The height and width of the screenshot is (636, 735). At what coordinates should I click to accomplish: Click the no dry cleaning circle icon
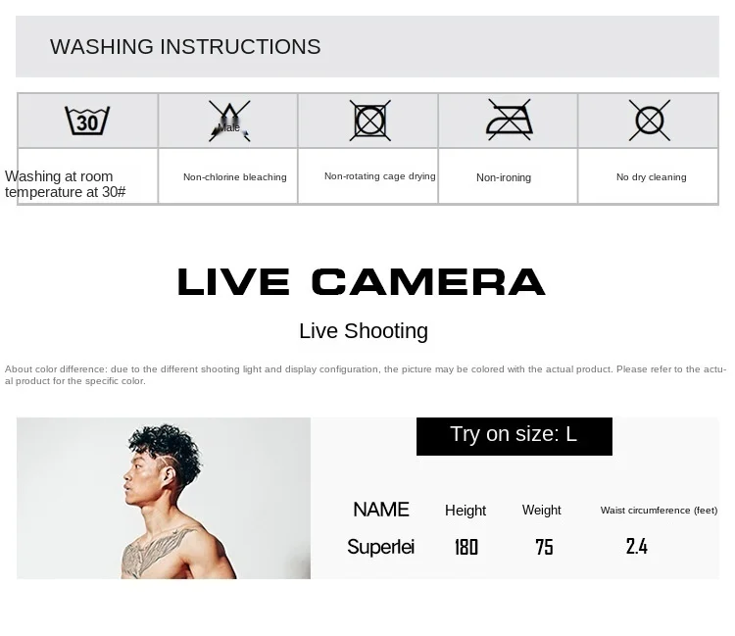point(649,121)
